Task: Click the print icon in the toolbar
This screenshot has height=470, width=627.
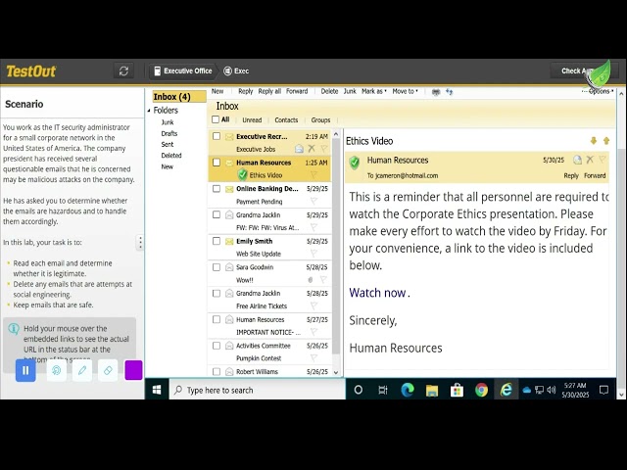Action: (x=436, y=92)
